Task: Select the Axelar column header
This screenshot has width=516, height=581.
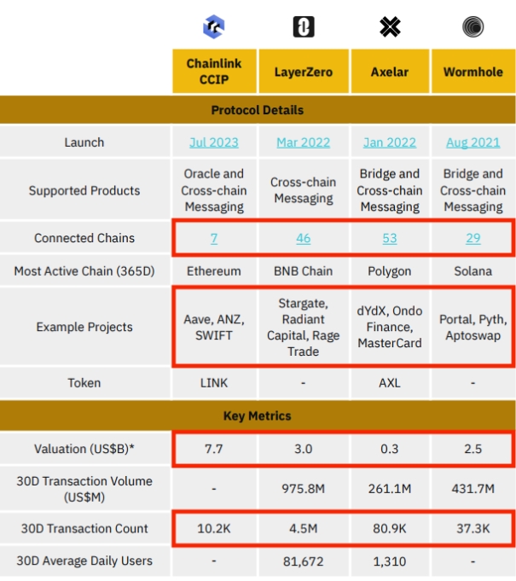Action: [x=390, y=71]
